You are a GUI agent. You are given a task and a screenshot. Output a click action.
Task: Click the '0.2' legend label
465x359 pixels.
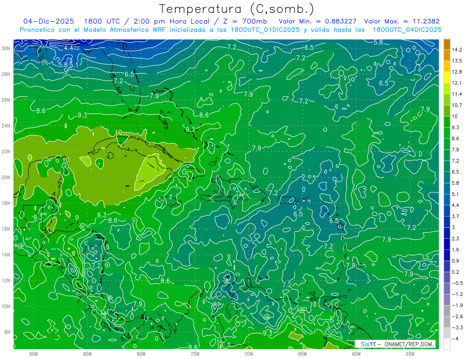tap(456, 272)
